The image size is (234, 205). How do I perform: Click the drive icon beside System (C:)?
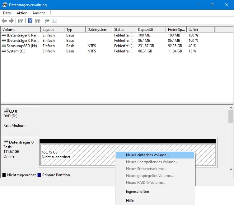coord(4,51)
